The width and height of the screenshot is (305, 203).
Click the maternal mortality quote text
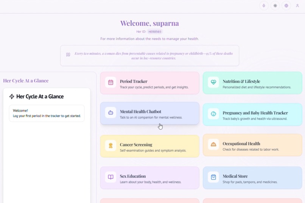coord(154,55)
